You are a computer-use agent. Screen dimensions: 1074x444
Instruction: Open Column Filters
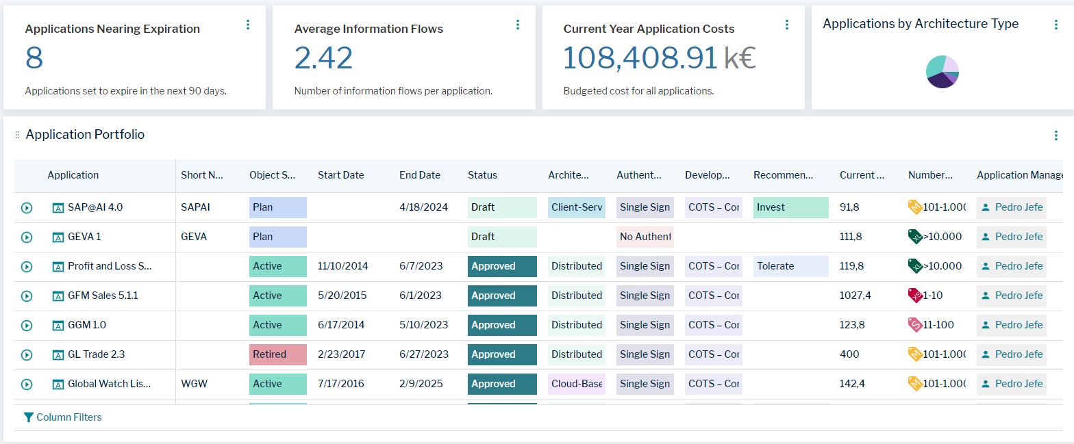(68, 417)
